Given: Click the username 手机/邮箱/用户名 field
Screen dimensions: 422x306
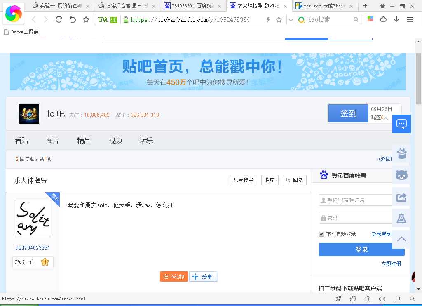Looking at the screenshot, I should pos(356,200).
